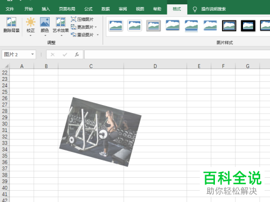Click the Enter checkmark in formula bar
The image size is (270, 202).
(x=65, y=54)
